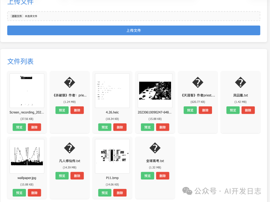270x202 pixels.
Task: Delete the 凤囚凰.txt file
Action: tap(248, 110)
